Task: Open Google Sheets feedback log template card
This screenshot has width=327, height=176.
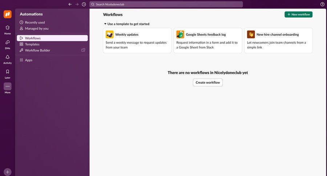Action: (208, 40)
